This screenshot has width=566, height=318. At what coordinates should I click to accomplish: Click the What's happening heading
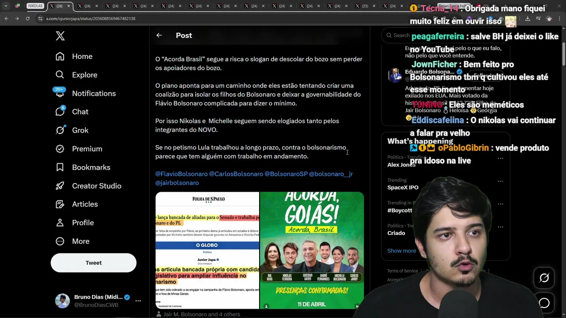[x=420, y=141]
